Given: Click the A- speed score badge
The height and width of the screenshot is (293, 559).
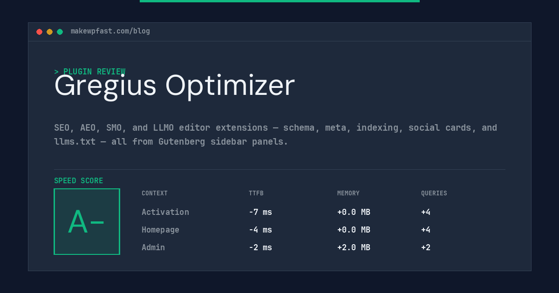Looking at the screenshot, I should 87,221.
